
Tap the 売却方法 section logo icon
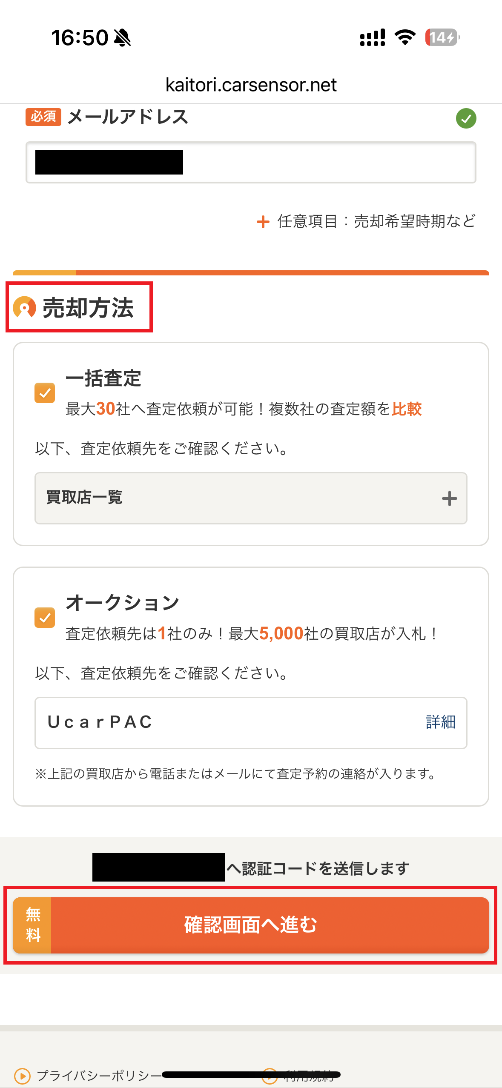pos(25,307)
